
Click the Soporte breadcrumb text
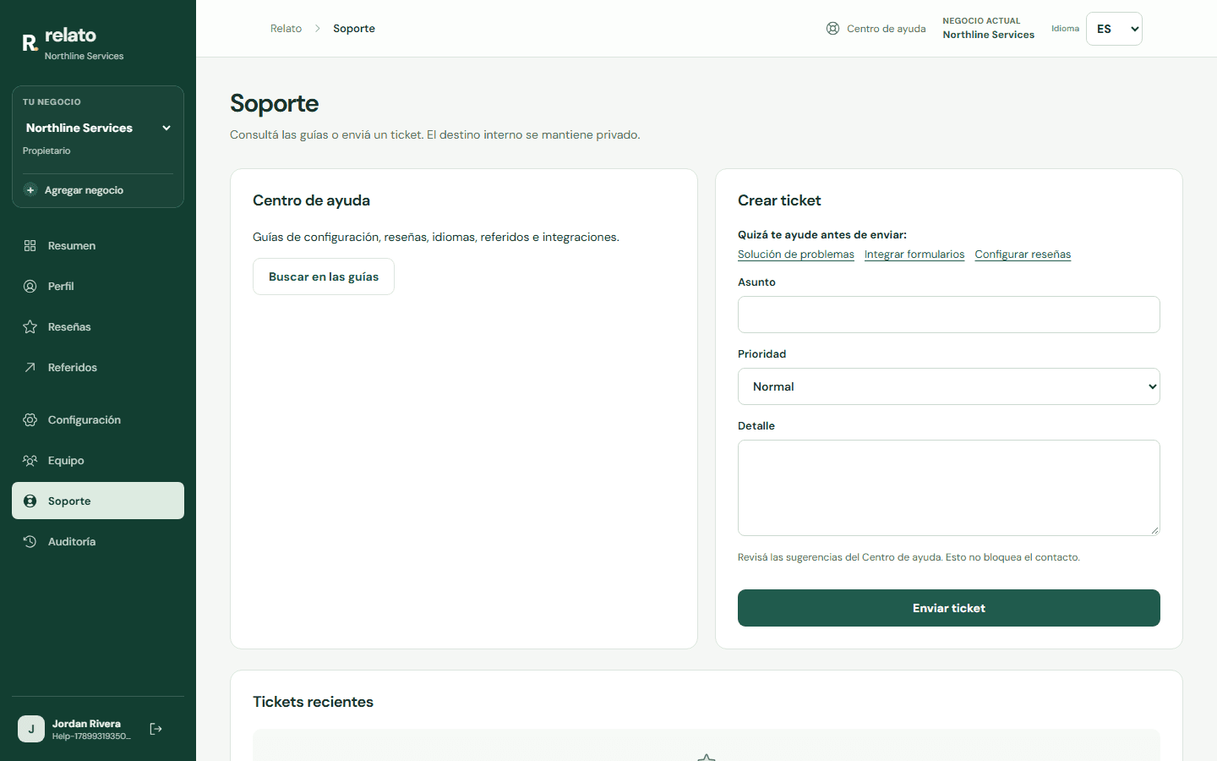pos(354,29)
